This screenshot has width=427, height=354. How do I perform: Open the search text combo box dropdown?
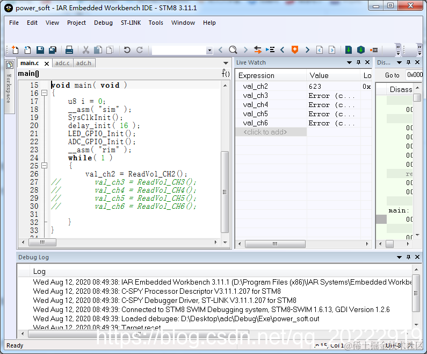209,50
